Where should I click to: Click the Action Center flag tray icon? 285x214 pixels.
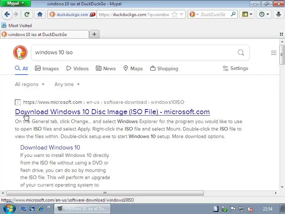coord(233,209)
